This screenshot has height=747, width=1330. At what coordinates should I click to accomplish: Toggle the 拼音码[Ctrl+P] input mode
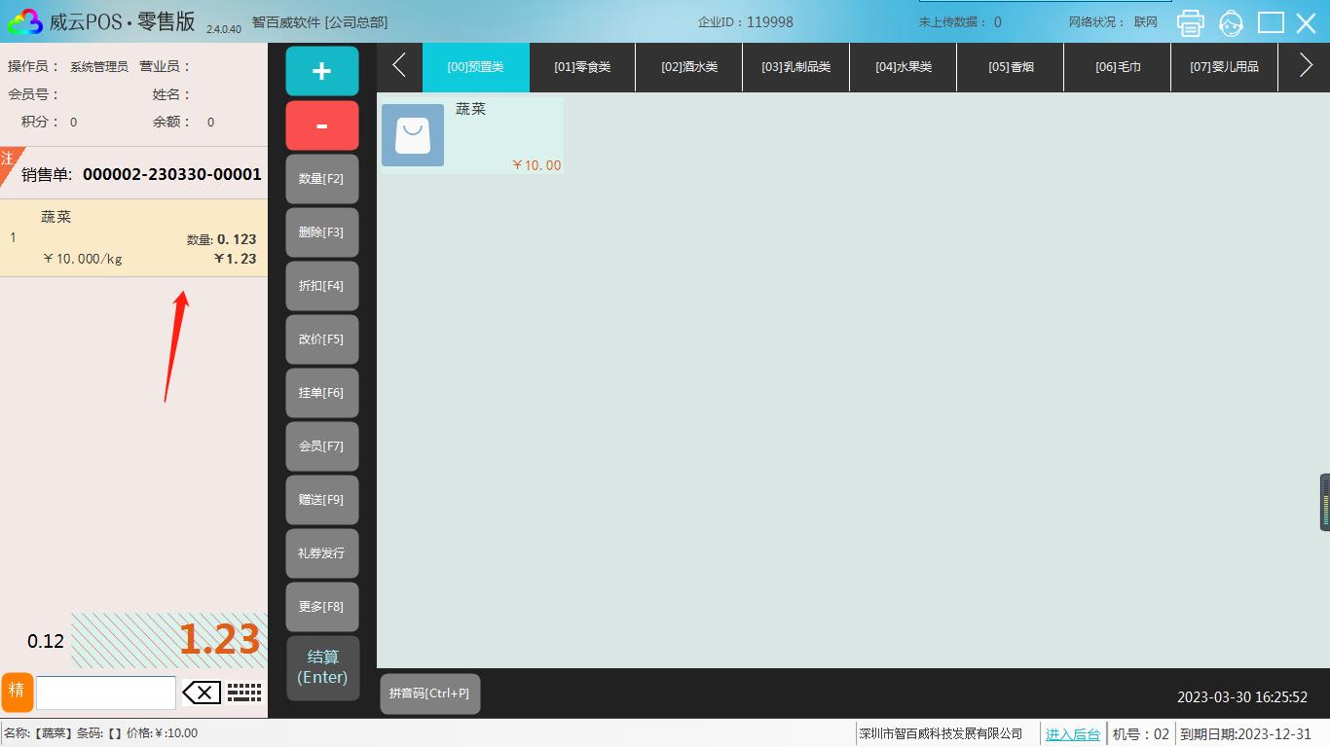tap(429, 694)
